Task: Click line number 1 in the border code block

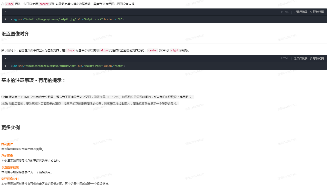Action: tap(5, 20)
